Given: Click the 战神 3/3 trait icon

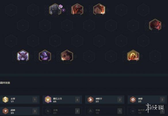Looking at the screenshot, I should (5, 111).
